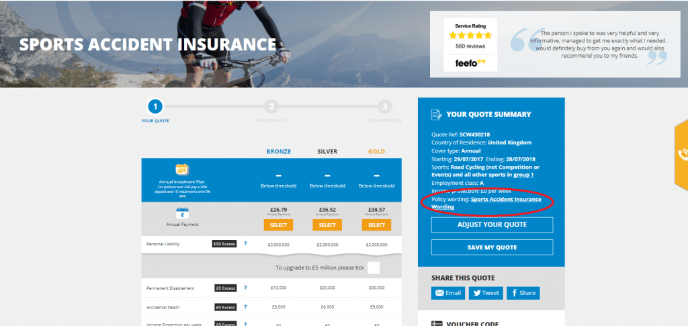Open the group 1 sports link
This screenshot has height=328, width=688.
click(523, 175)
